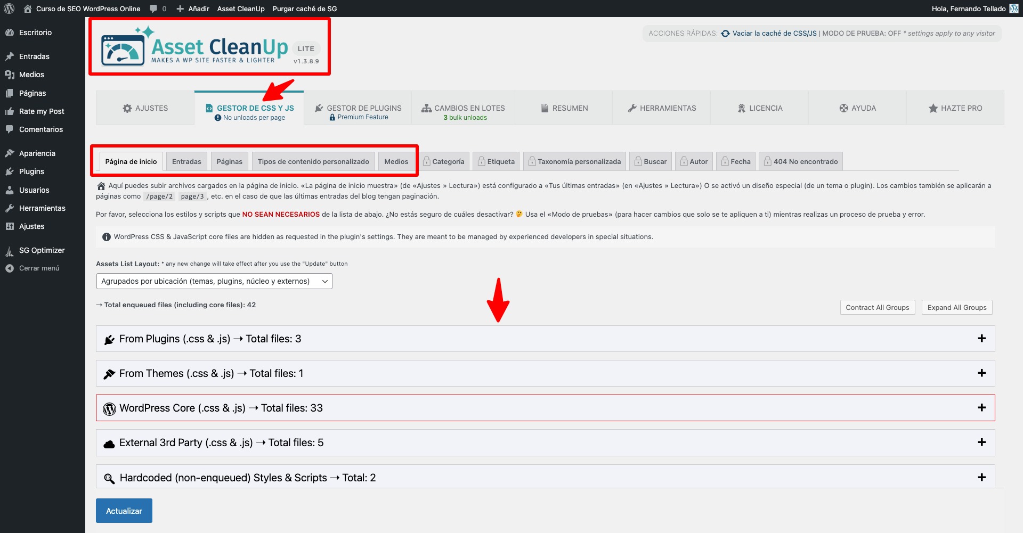Open Comentarios in the sidebar
This screenshot has width=1023, height=533.
[x=41, y=129]
